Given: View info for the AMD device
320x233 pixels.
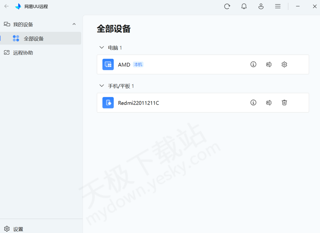Looking at the screenshot, I should pos(253,64).
